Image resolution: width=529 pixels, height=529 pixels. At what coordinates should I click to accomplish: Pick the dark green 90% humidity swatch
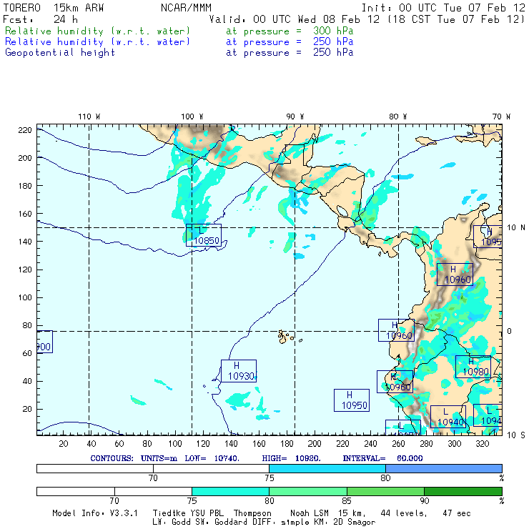pyautogui.click(x=463, y=491)
